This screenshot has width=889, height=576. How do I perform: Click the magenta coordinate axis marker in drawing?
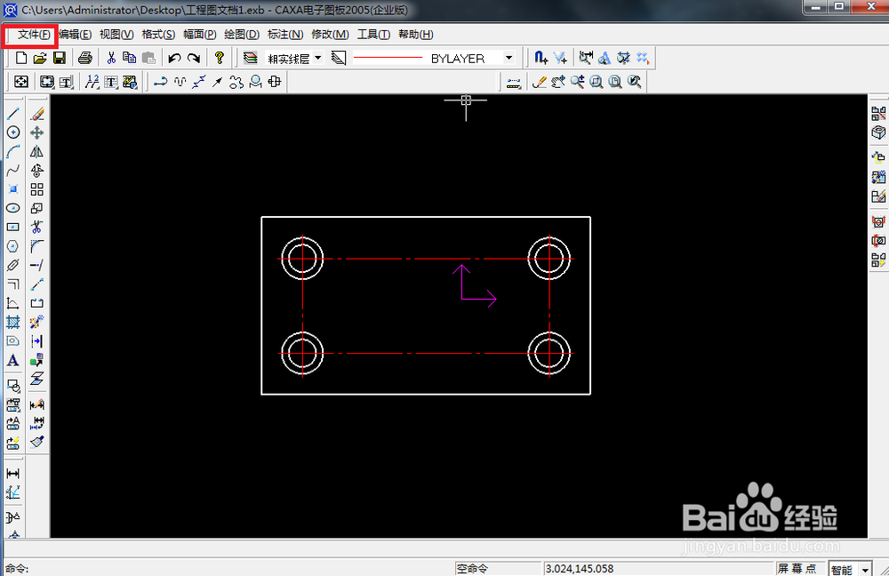475,285
